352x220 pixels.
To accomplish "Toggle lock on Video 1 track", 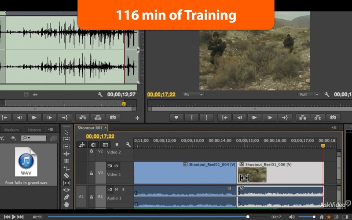I will pos(92,173).
